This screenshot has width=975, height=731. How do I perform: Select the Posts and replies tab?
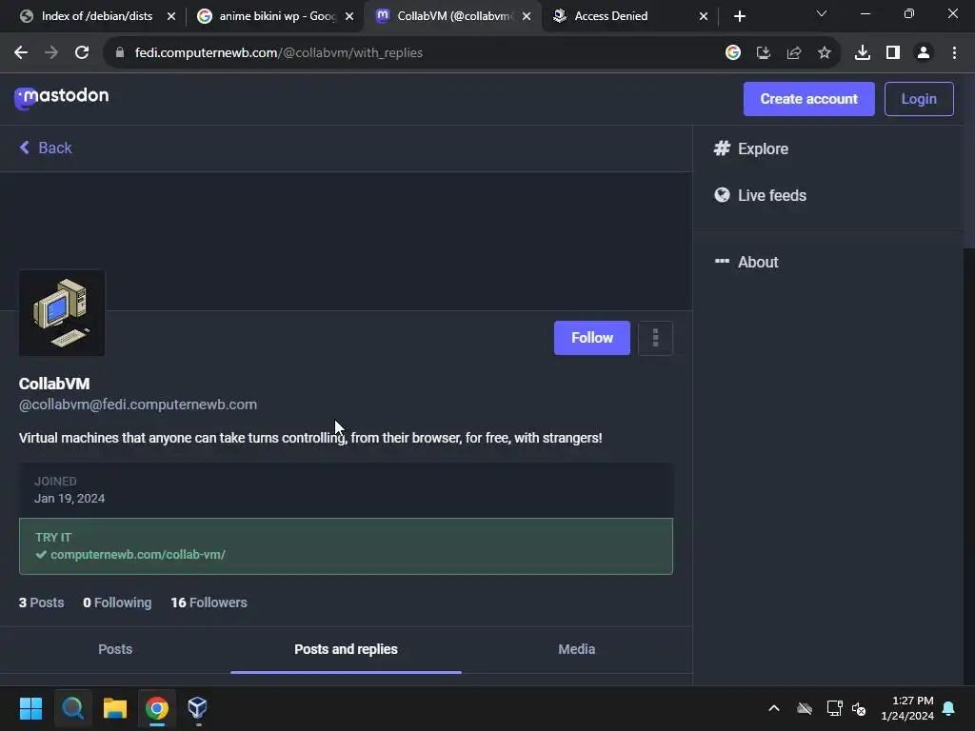pos(346,649)
